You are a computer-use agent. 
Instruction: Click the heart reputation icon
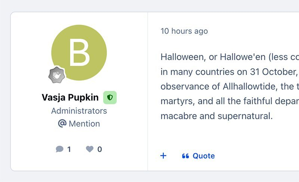(x=89, y=149)
